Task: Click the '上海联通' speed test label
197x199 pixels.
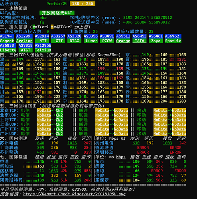Action: pos(9,148)
